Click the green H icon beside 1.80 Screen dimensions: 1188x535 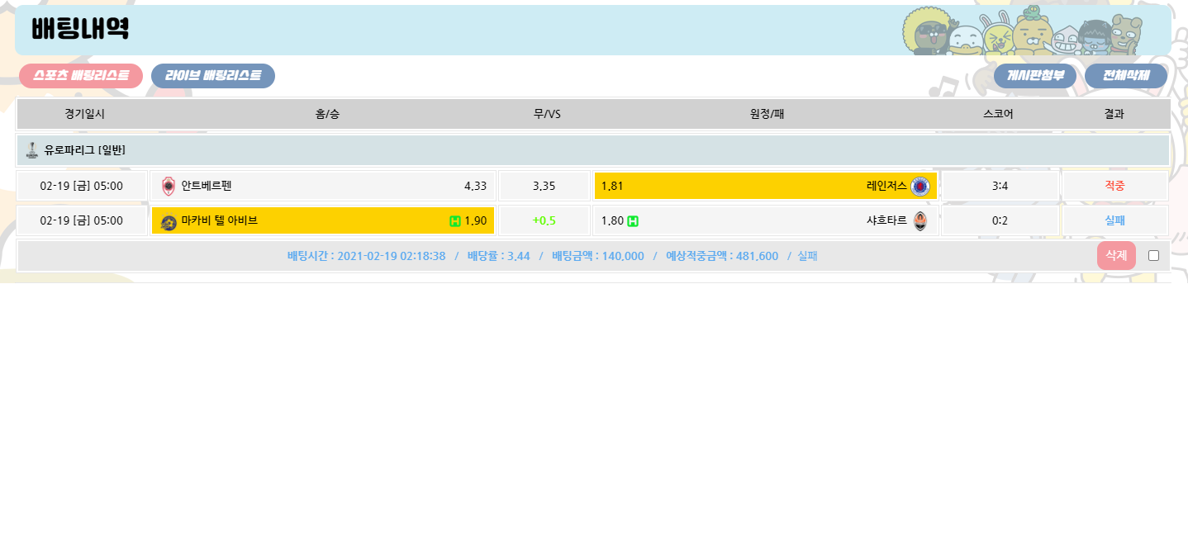(x=633, y=220)
